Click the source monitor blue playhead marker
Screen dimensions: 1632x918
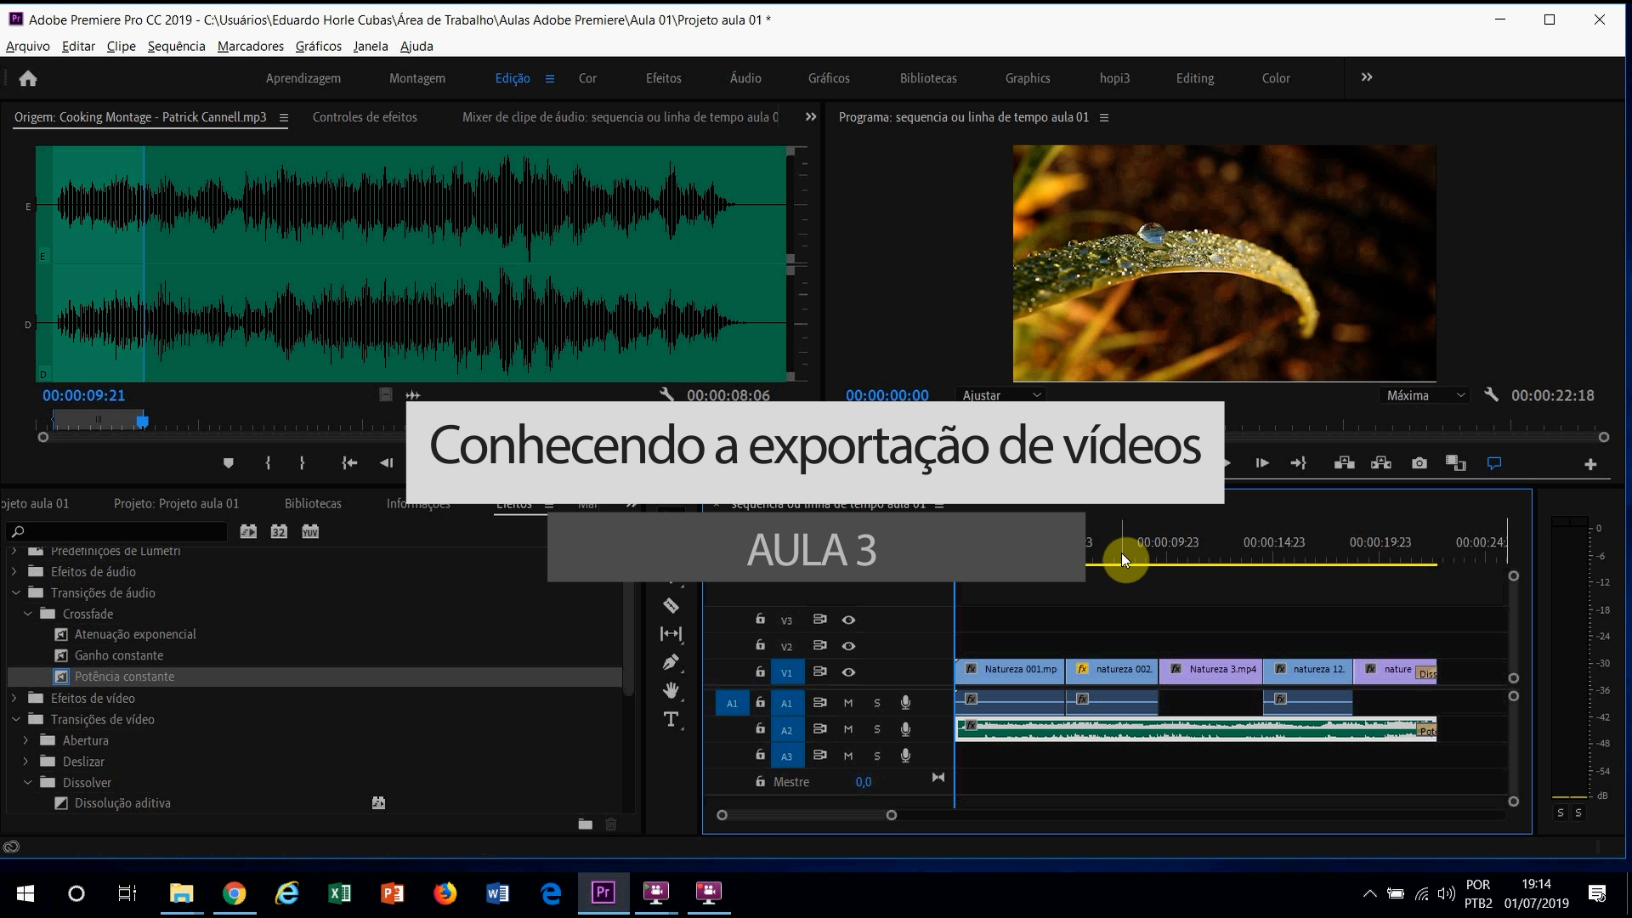143,422
